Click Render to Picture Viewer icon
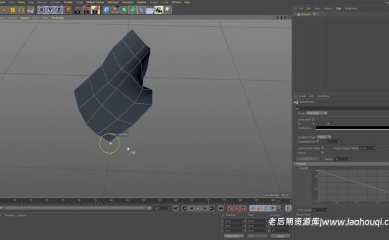 87,10
